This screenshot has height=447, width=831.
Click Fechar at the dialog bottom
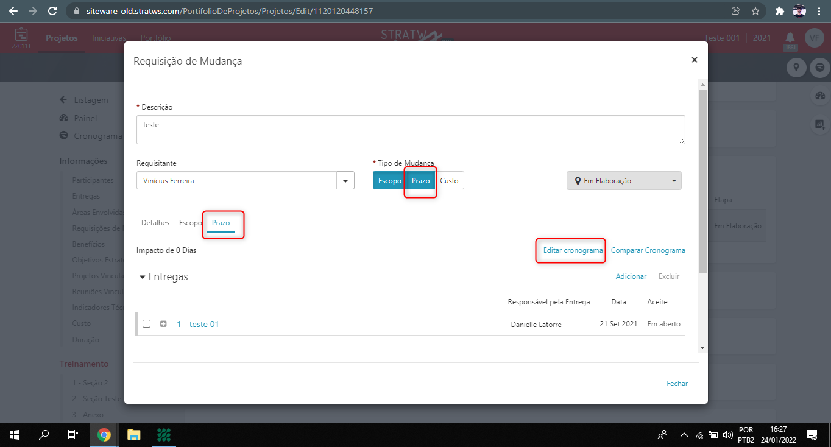677,384
